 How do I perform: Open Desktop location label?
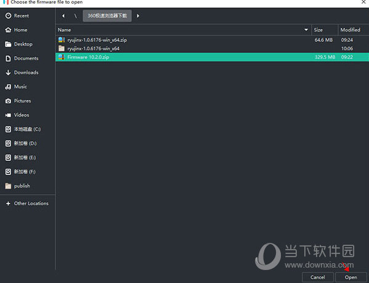point(23,44)
